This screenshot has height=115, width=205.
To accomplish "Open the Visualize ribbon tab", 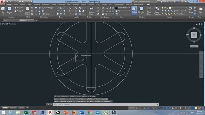I will [37, 4].
